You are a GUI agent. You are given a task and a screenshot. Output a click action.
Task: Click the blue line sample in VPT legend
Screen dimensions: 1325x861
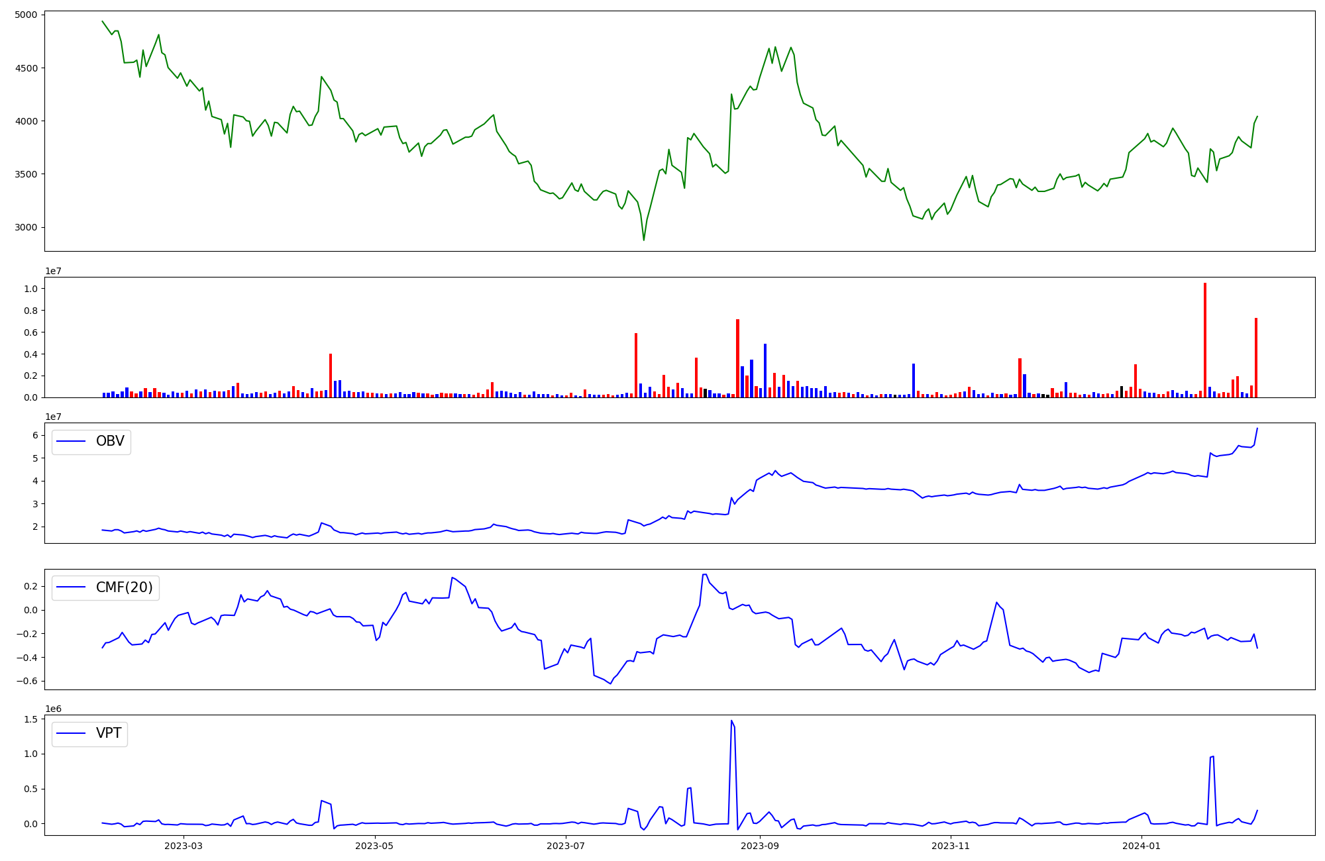[x=72, y=733]
